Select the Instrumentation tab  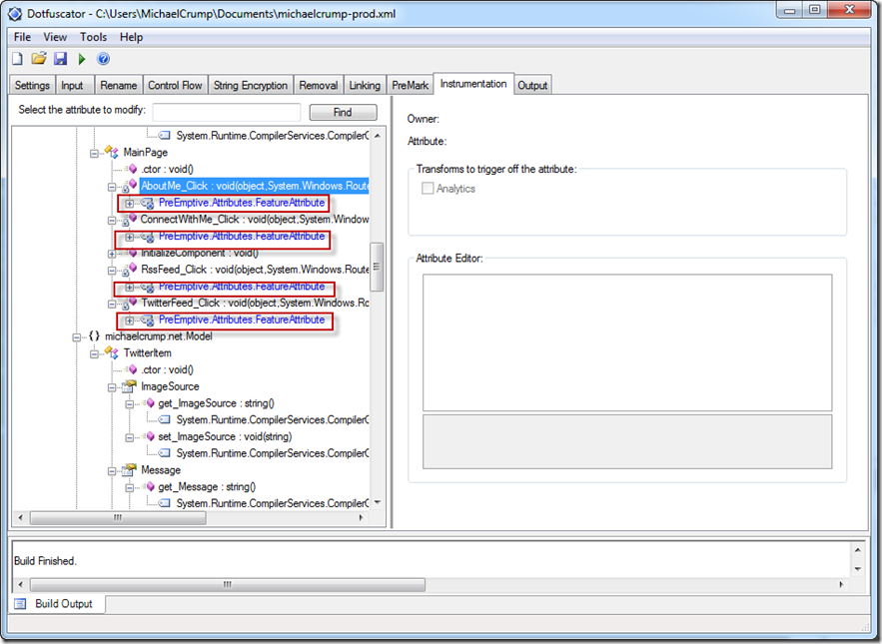point(473,83)
